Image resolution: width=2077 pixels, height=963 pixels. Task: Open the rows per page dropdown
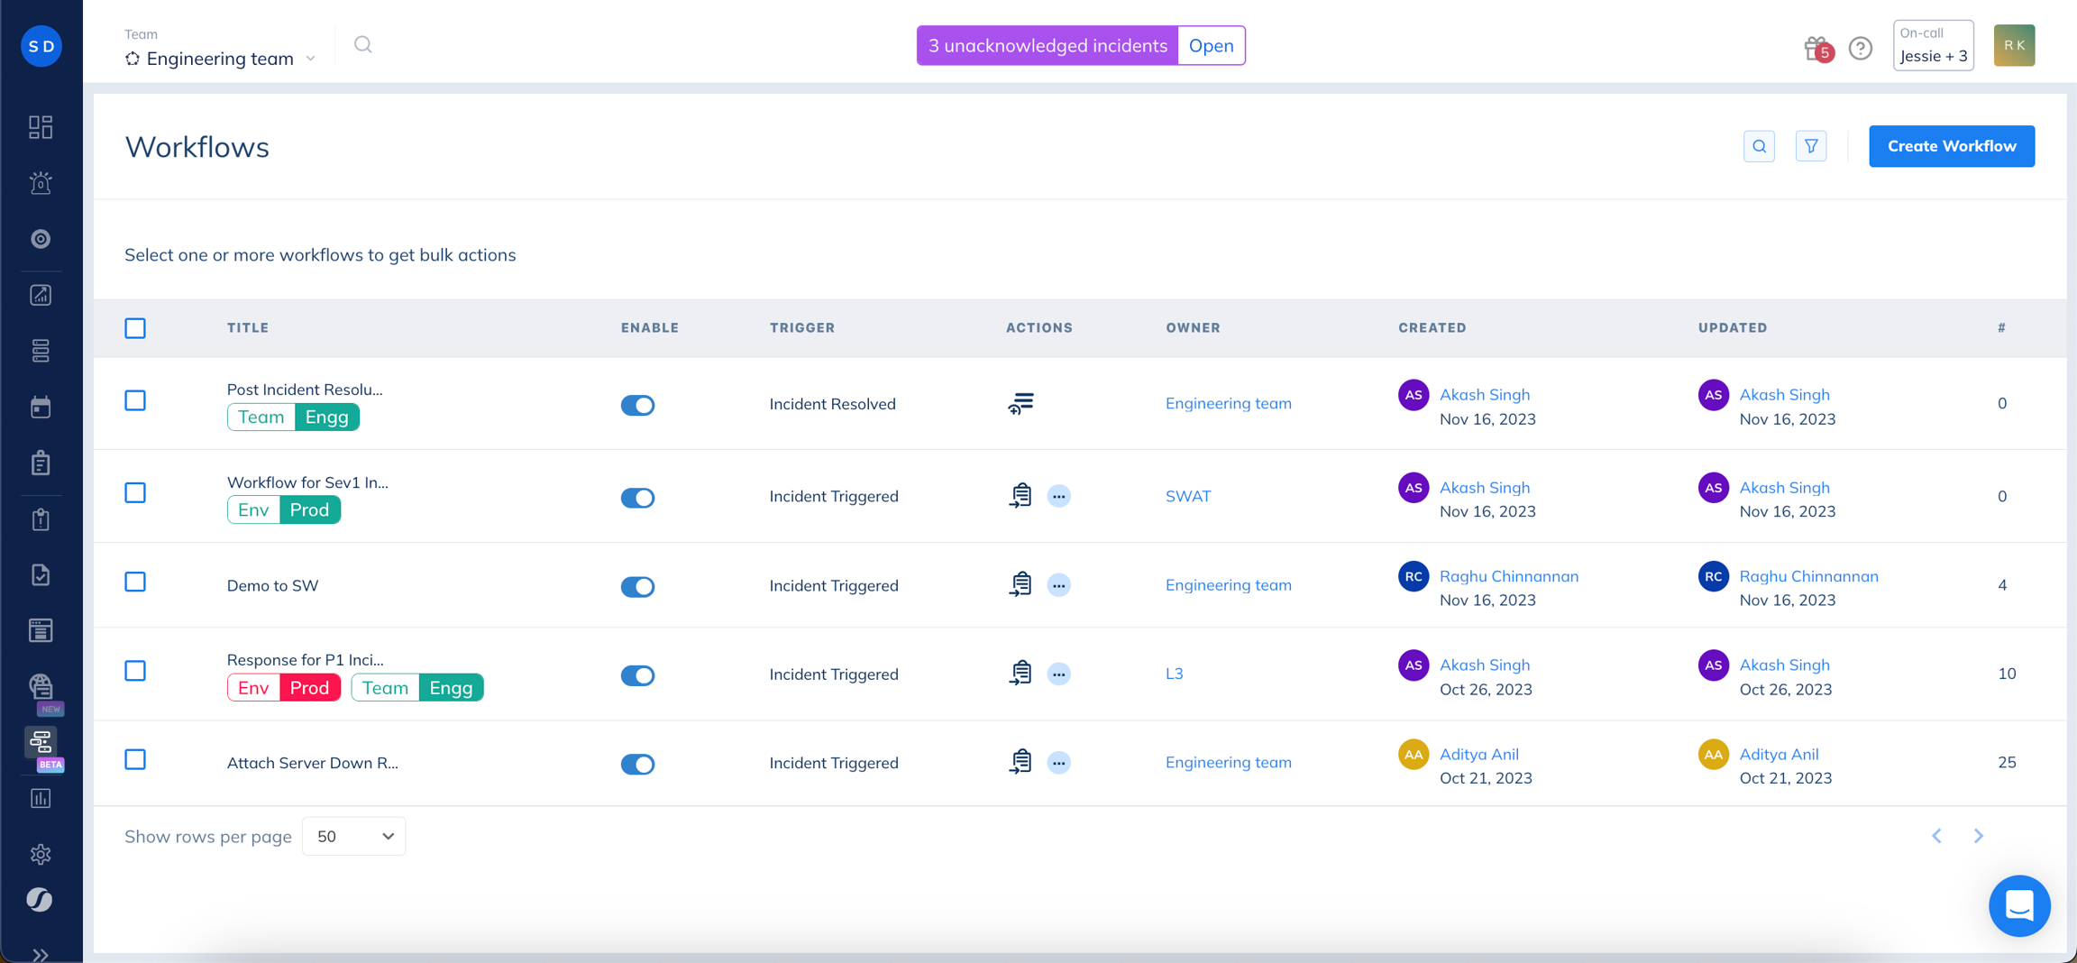point(353,836)
